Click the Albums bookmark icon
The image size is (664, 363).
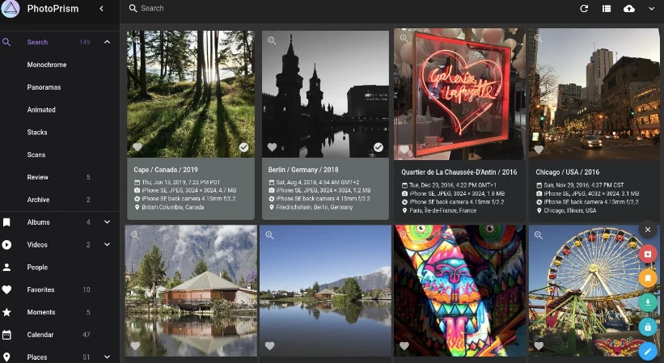click(6, 222)
